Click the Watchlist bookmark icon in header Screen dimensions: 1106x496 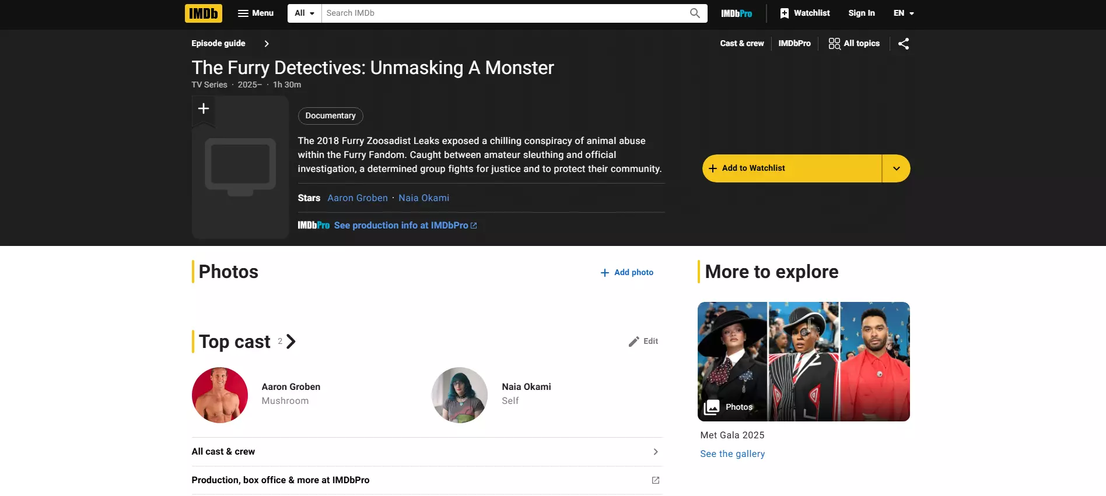coord(785,13)
